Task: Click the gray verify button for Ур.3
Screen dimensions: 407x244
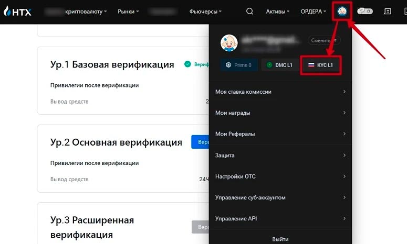Action: click(201, 227)
